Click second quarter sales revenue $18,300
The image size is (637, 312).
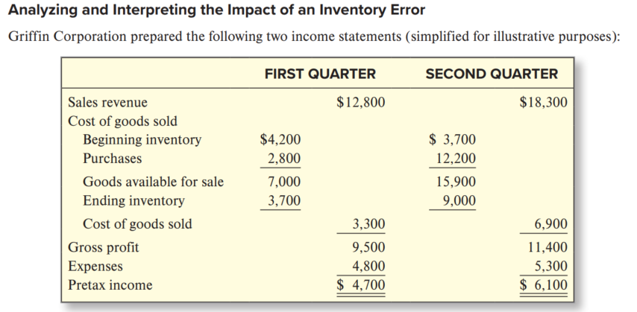[x=543, y=102]
